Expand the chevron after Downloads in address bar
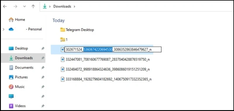The width and height of the screenshot is (234, 111). tap(75, 6)
